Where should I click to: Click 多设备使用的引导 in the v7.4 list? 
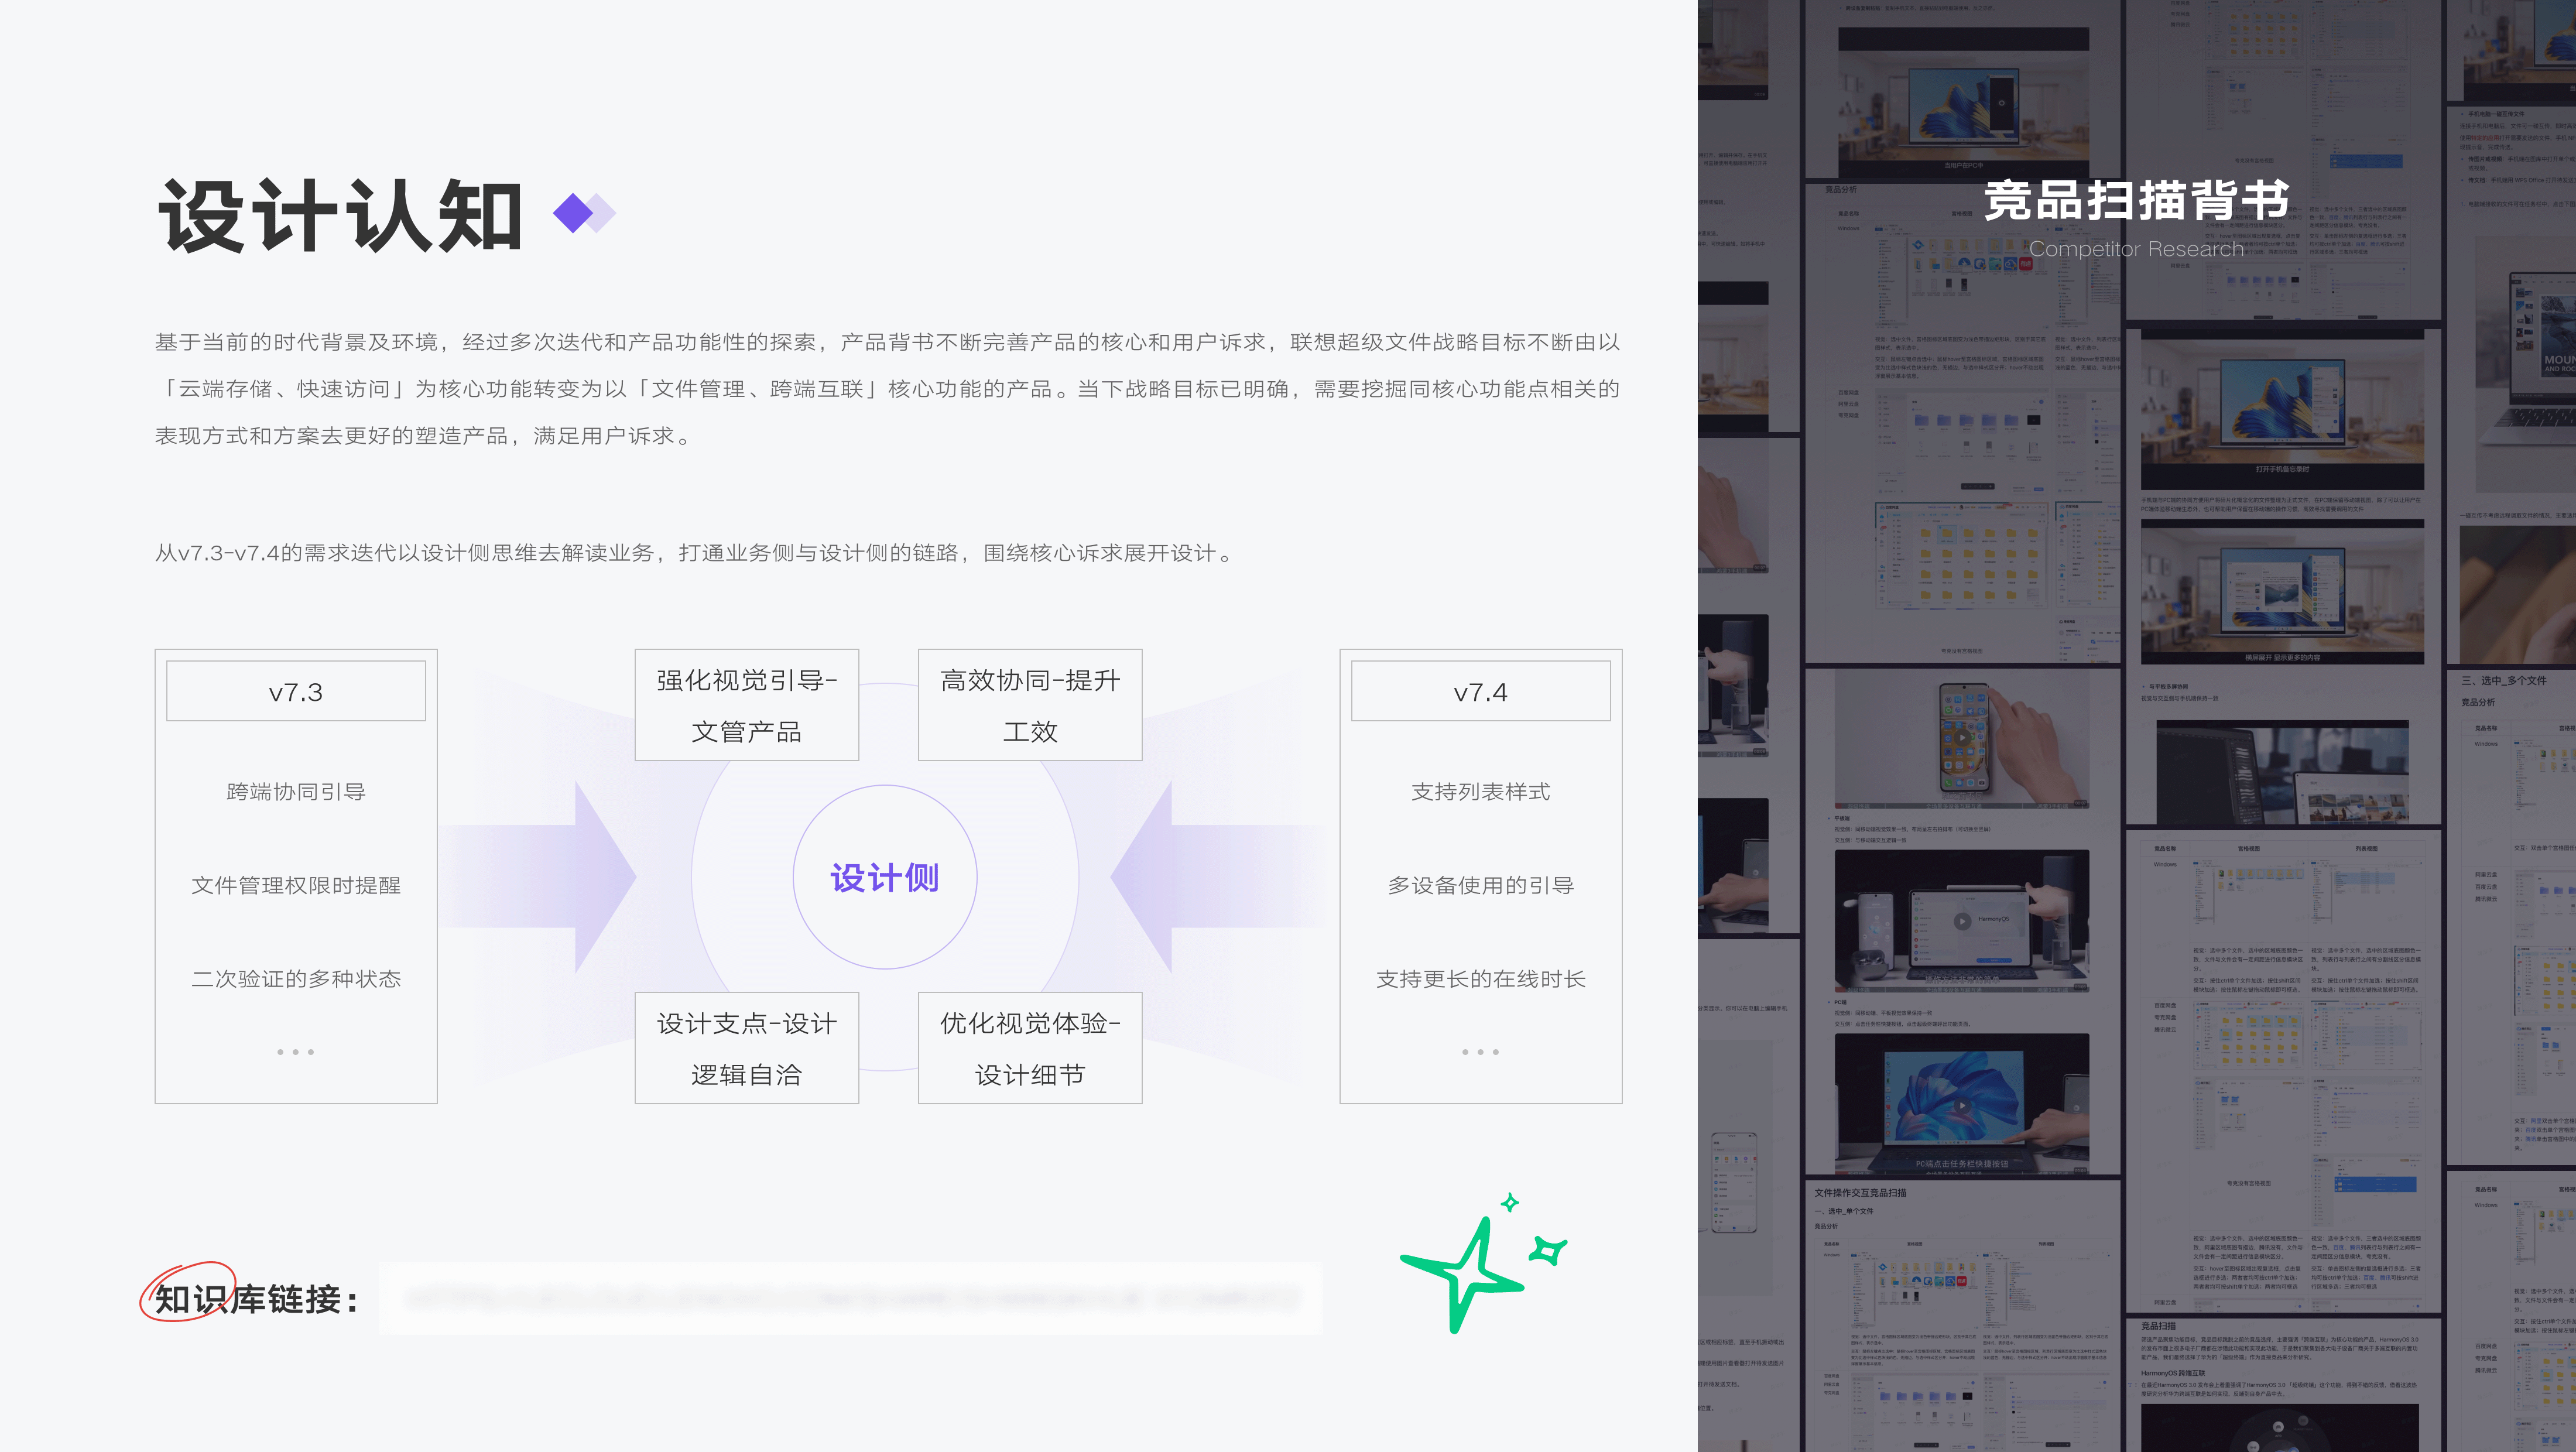1481,885
